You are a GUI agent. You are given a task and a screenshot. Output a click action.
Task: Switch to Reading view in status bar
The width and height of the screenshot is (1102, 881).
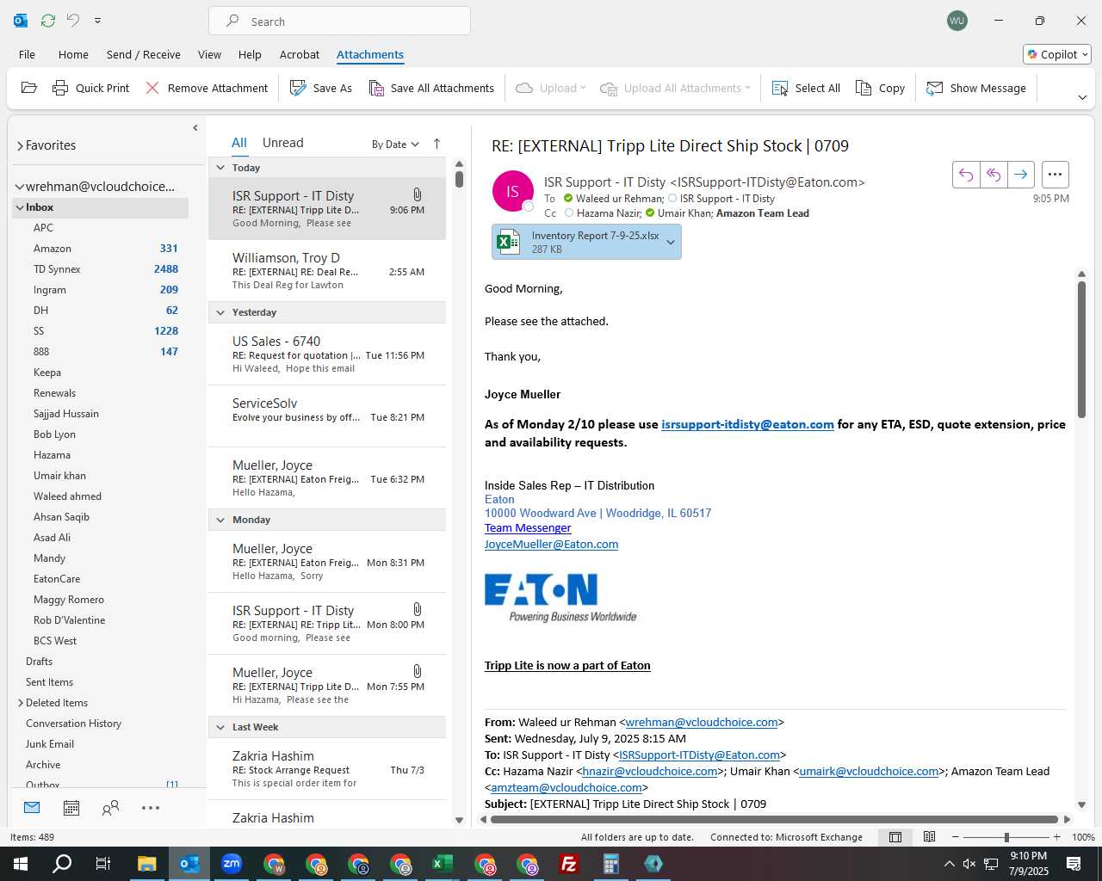click(930, 837)
